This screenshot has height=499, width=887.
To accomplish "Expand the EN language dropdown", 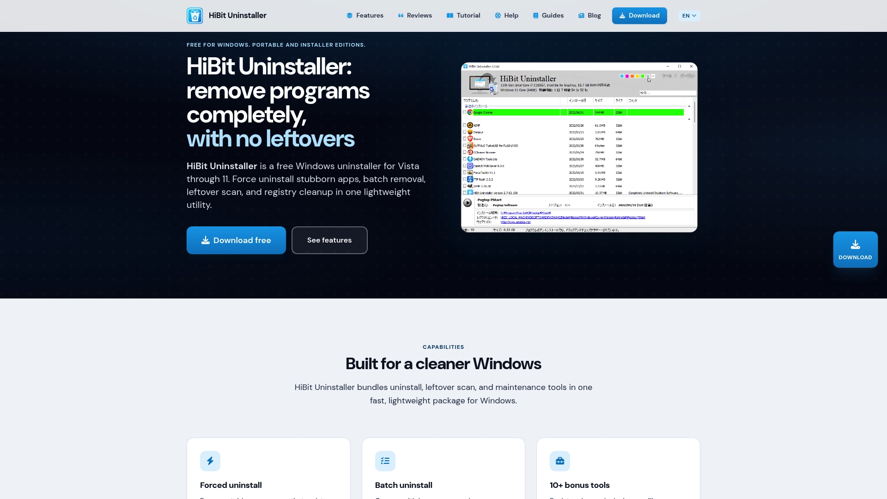I will (x=689, y=16).
